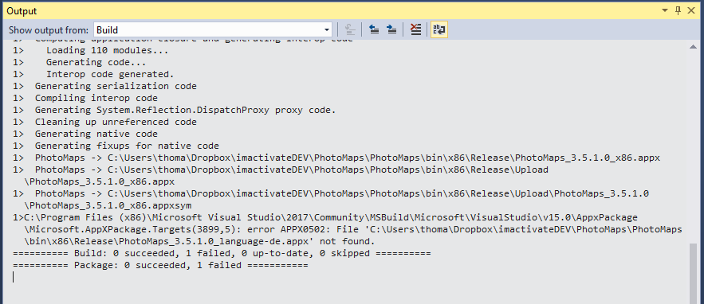Go to next message in output
This screenshot has width=704, height=304.
392,30
